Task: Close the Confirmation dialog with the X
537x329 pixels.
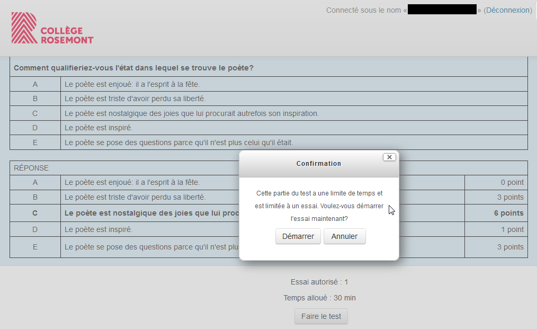Action: coord(389,157)
